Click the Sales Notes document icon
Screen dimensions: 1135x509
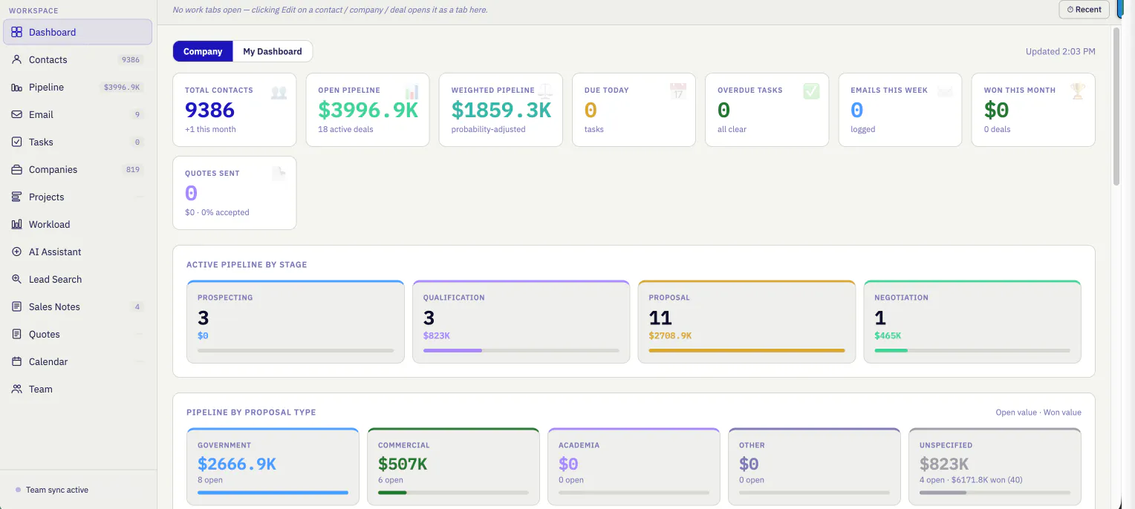click(x=16, y=306)
